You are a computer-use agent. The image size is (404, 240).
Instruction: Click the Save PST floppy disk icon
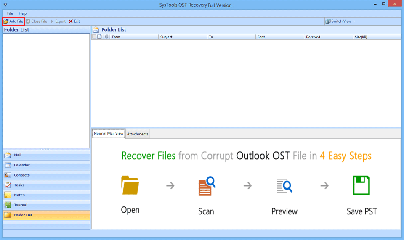361,185
